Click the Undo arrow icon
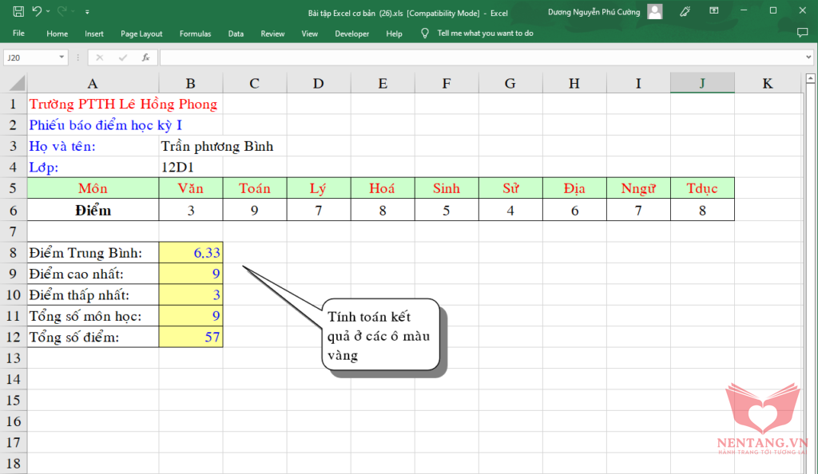 37,12
